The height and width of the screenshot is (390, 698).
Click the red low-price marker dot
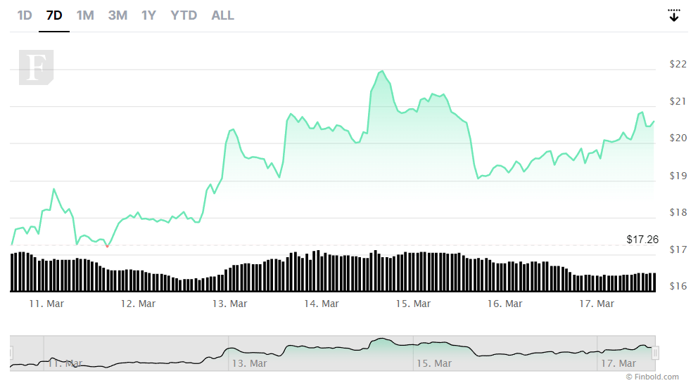tap(107, 246)
